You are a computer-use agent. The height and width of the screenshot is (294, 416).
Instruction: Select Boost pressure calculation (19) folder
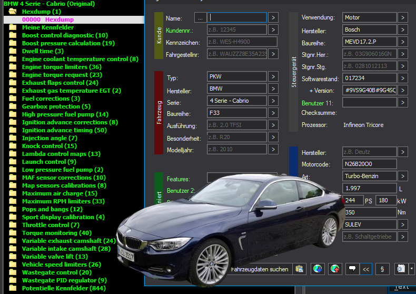click(68, 43)
